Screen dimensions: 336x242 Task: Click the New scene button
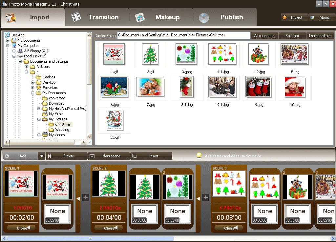tap(109, 156)
